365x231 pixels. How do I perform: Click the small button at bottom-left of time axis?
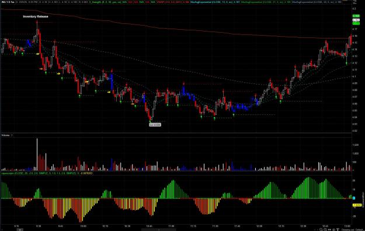click(x=20, y=230)
